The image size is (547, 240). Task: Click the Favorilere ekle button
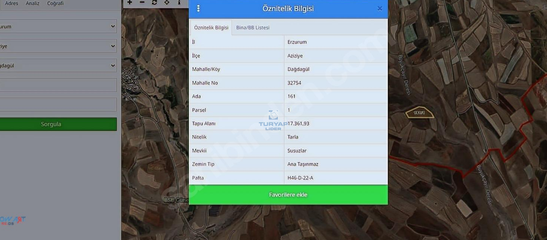(x=288, y=195)
